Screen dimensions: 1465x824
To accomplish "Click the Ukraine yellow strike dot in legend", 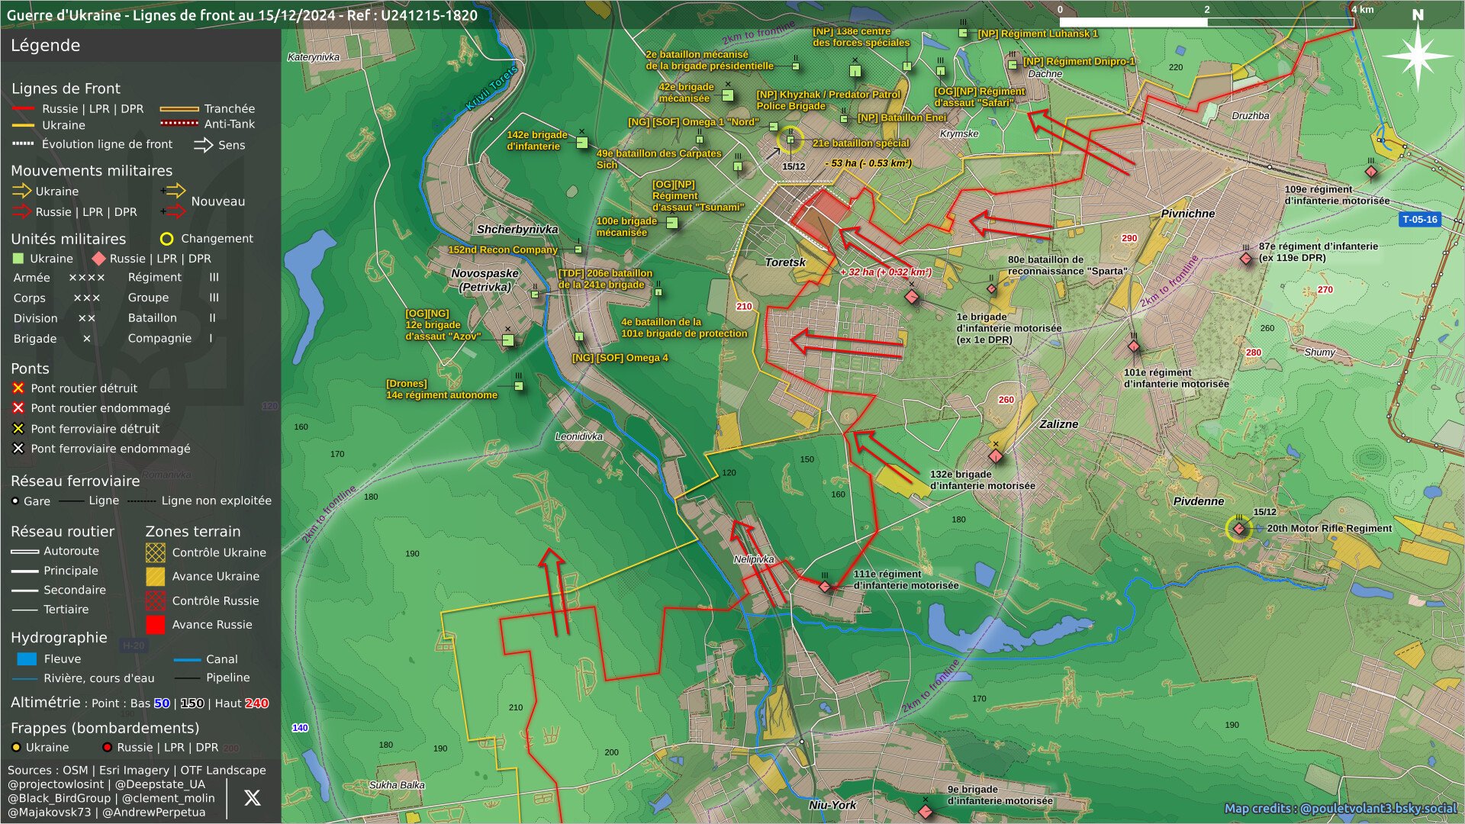I will (x=15, y=748).
